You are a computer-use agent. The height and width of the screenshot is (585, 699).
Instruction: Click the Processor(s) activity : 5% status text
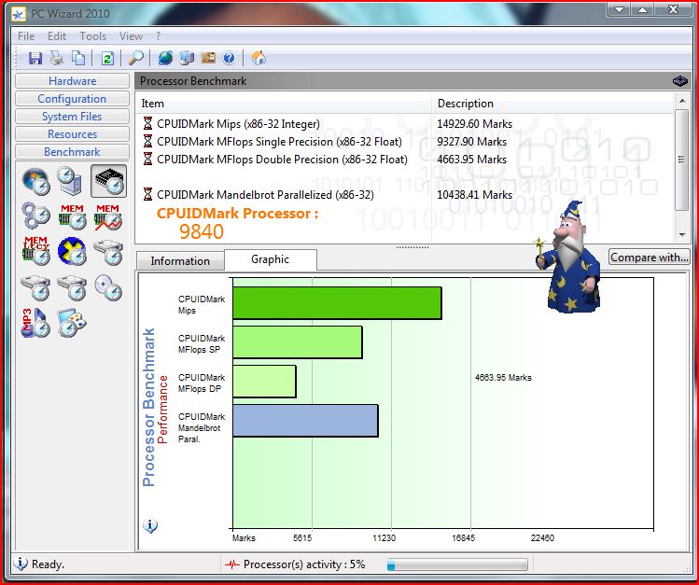304,564
